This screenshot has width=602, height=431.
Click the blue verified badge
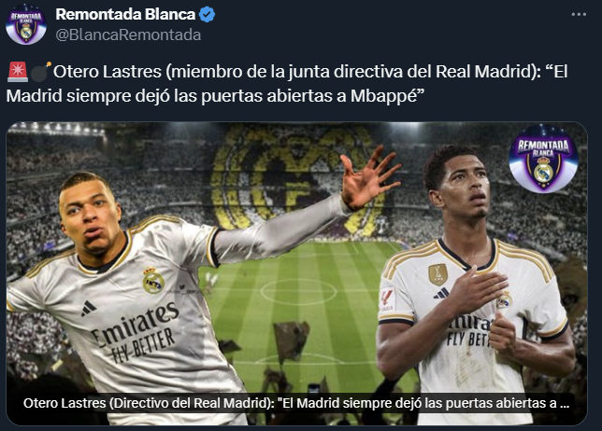pos(208,15)
